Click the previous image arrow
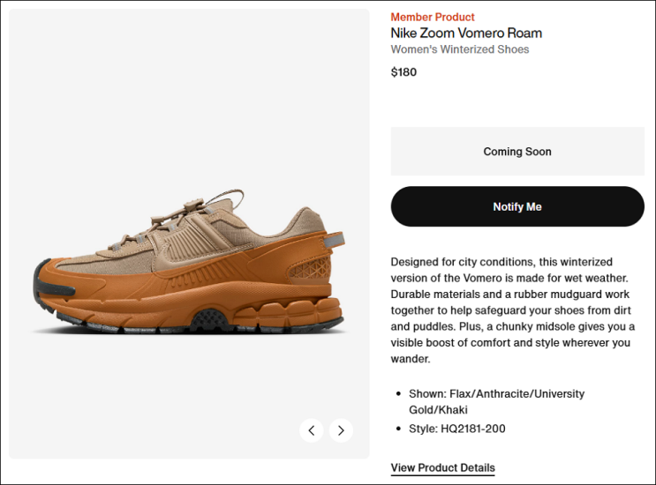656x485 pixels. (311, 430)
